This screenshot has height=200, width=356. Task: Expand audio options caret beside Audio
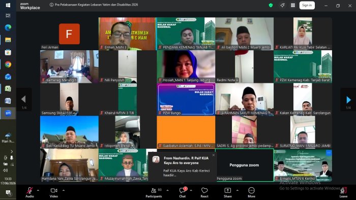point(38,190)
